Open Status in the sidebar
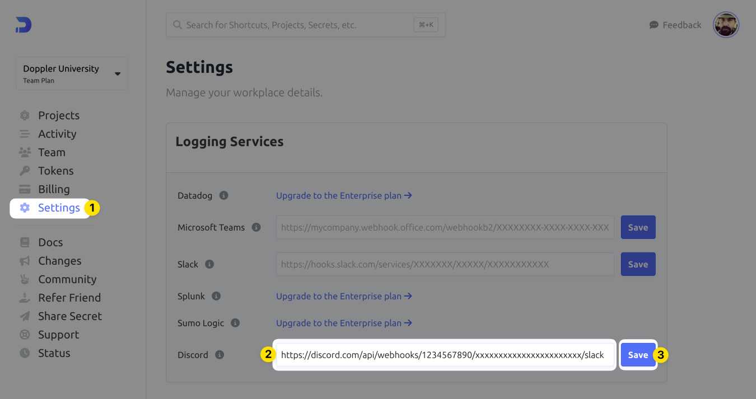The width and height of the screenshot is (756, 399). [54, 353]
